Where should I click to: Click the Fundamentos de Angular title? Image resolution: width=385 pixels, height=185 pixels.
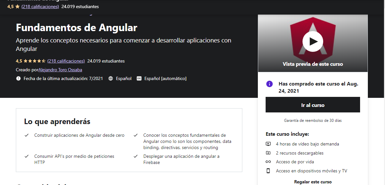[76, 28]
